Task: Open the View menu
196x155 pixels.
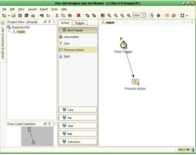Action: click(21, 9)
